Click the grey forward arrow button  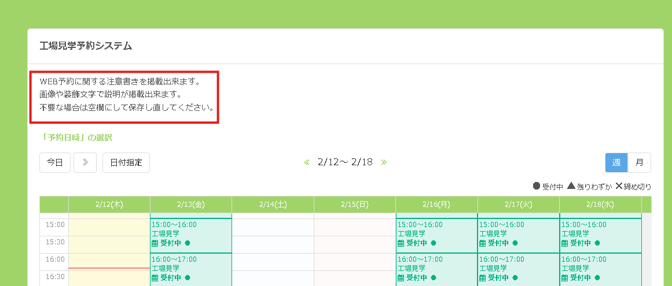pyautogui.click(x=85, y=163)
